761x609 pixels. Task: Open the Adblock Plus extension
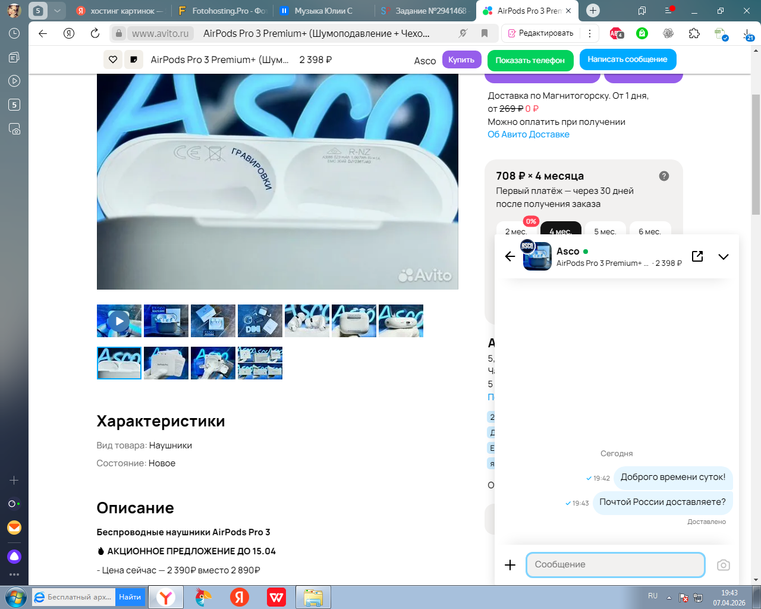(617, 33)
